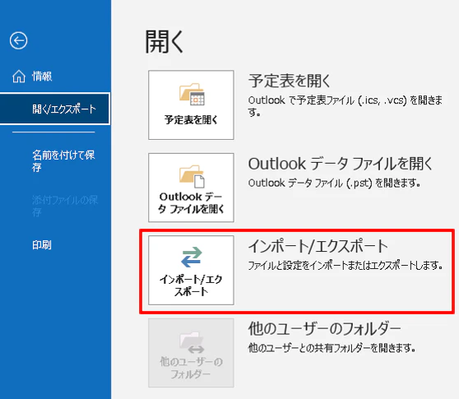
Task: Click the calendar folder icon
Action: [x=192, y=95]
